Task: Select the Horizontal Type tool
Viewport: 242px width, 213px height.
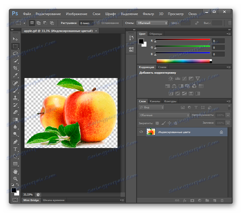Action: pyautogui.click(x=15, y=149)
